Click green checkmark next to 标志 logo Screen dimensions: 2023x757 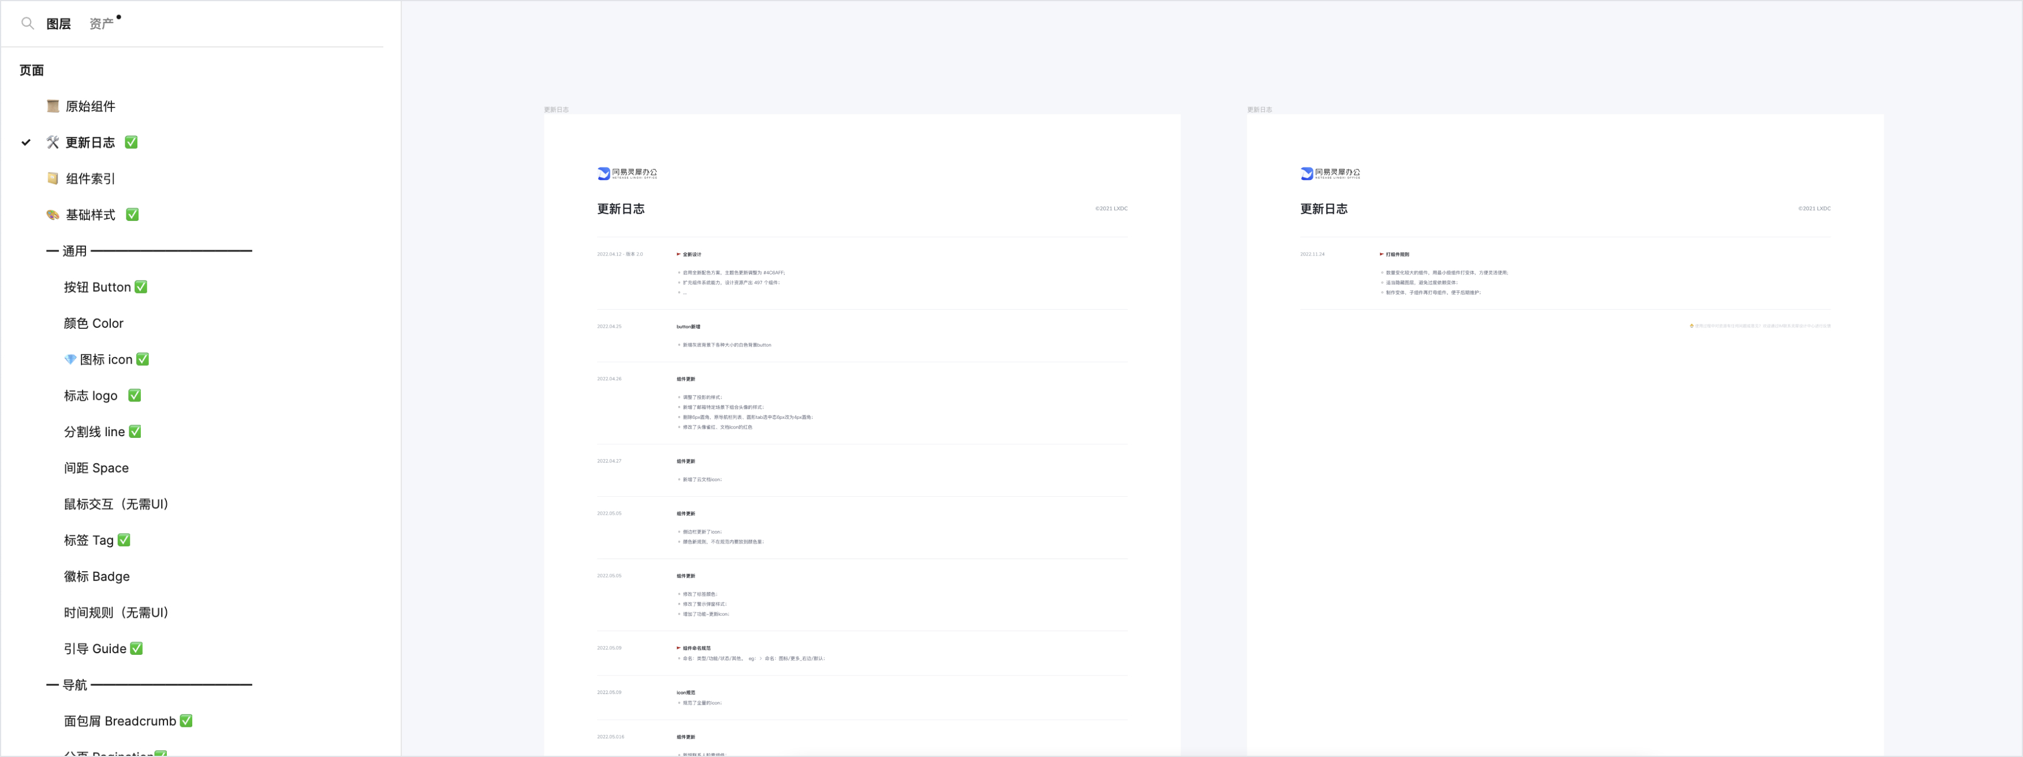(135, 395)
